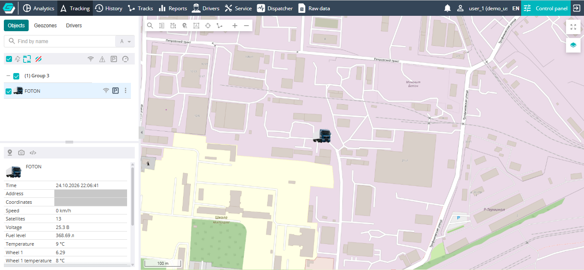Select the FOTON object in the list
This screenshot has width=584, height=270.
coord(67,91)
